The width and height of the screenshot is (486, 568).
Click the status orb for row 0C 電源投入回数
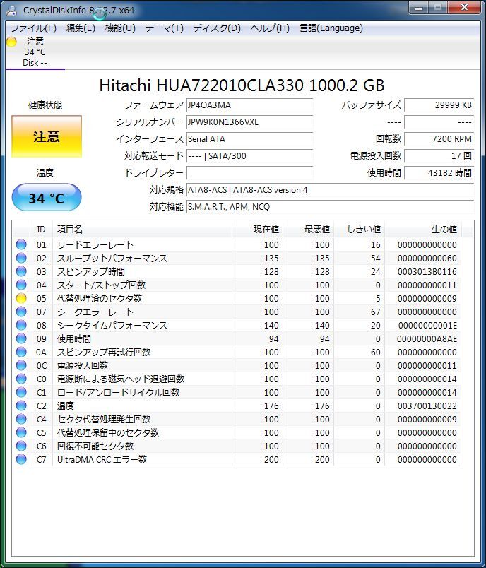click(21, 365)
